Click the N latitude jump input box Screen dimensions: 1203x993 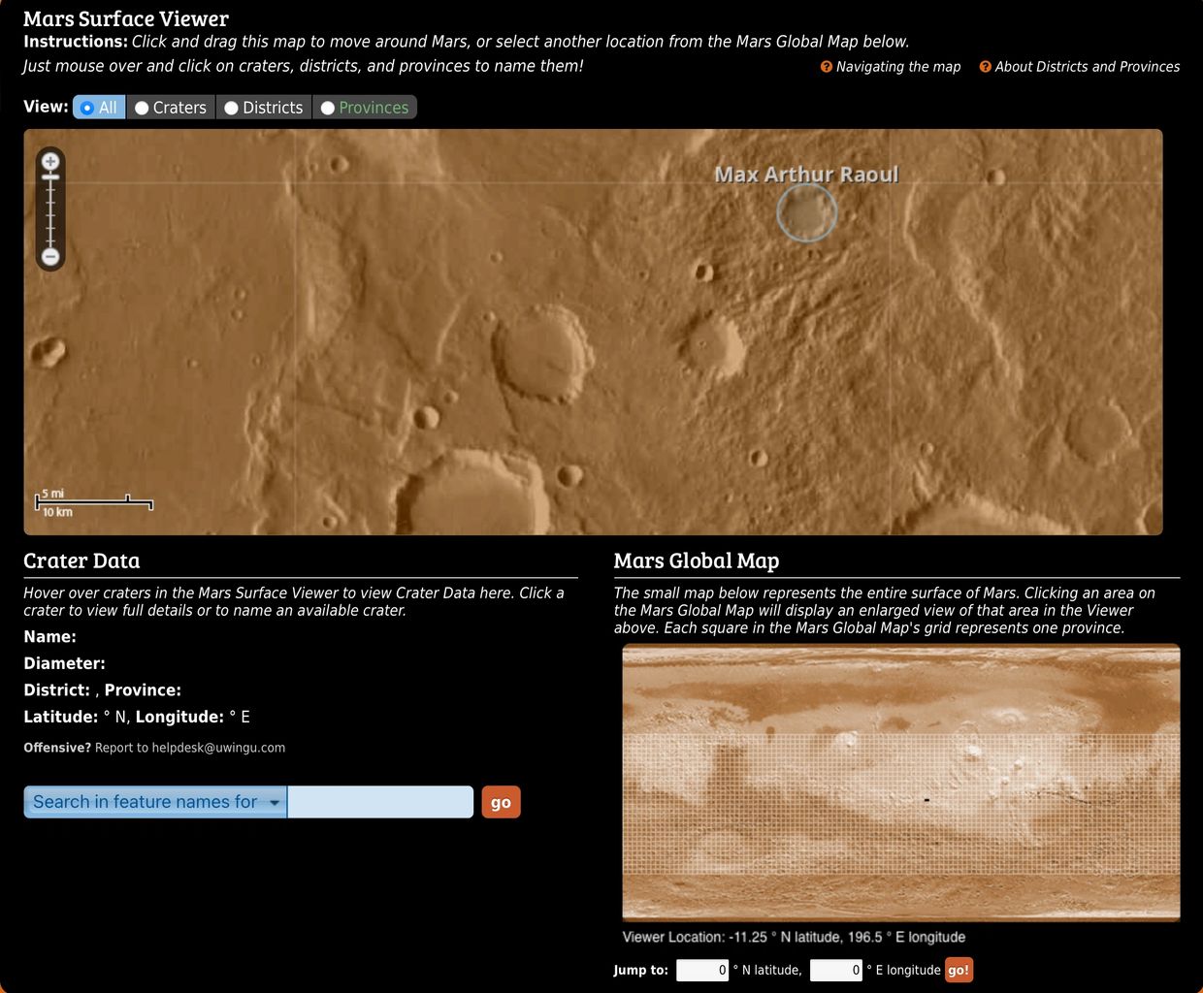coord(702,970)
